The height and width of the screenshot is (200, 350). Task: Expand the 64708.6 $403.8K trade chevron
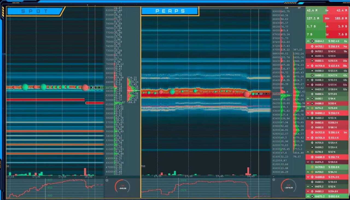click(308, 66)
